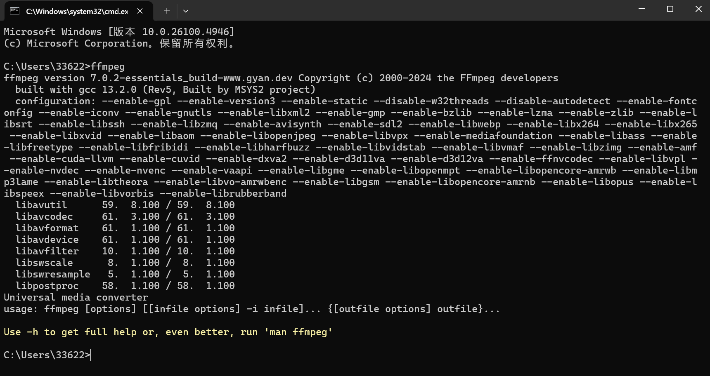
Task: Click the 'Universal media converter' text
Action: click(x=76, y=298)
